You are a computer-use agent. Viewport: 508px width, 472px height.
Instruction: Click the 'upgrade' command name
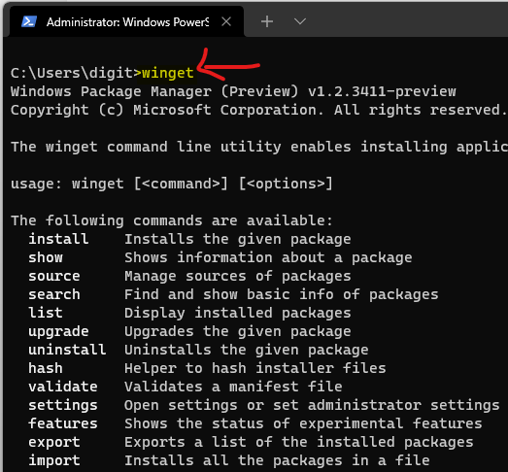coord(58,332)
